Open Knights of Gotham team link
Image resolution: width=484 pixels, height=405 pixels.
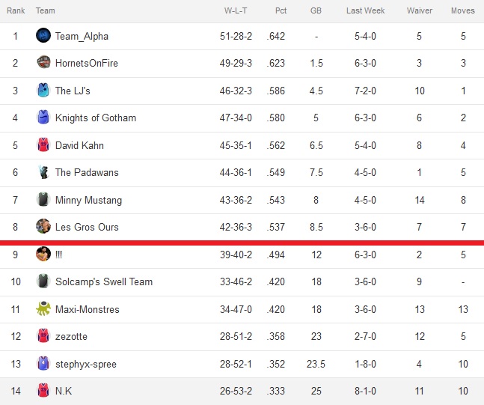[x=96, y=118]
